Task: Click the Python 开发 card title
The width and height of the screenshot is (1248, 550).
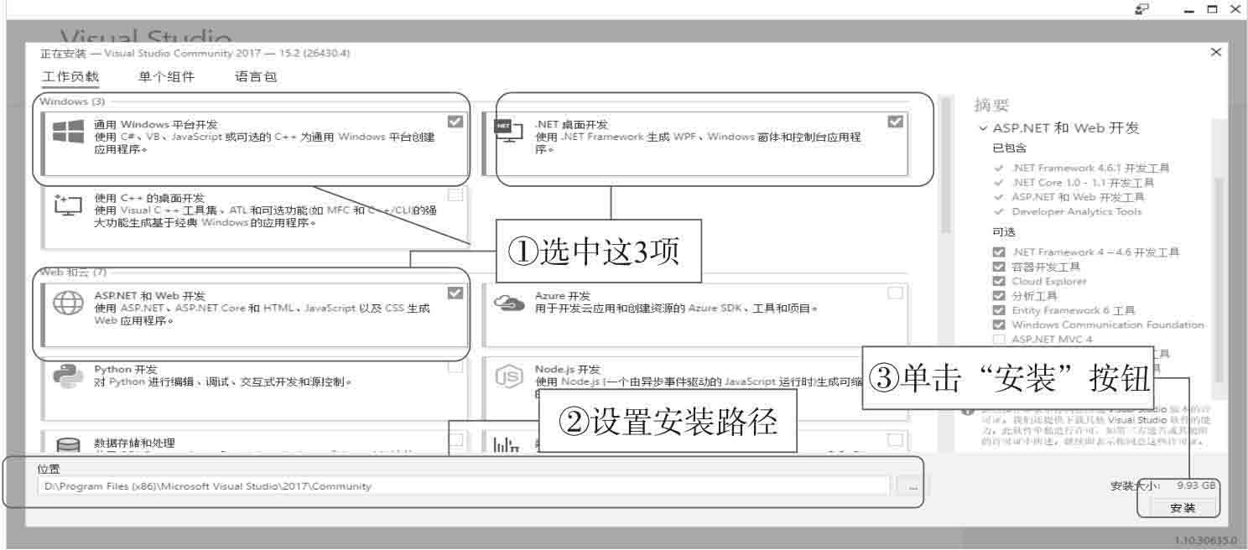Action: (126, 369)
